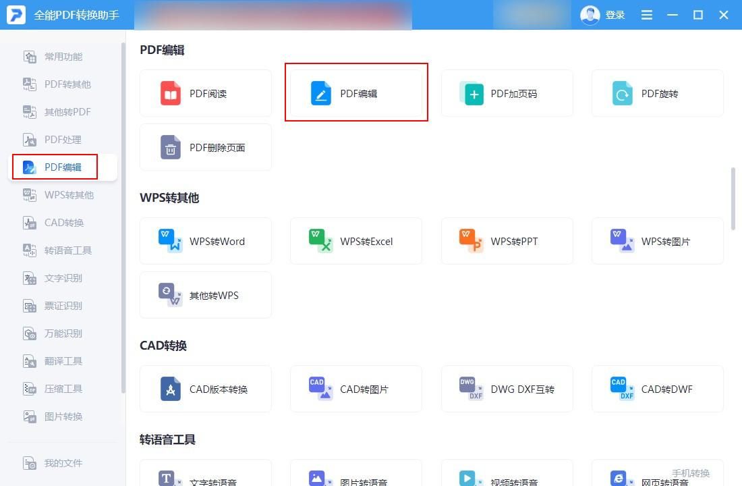Open the CAD转图片 icon
This screenshot has height=486, width=742.
point(321,388)
